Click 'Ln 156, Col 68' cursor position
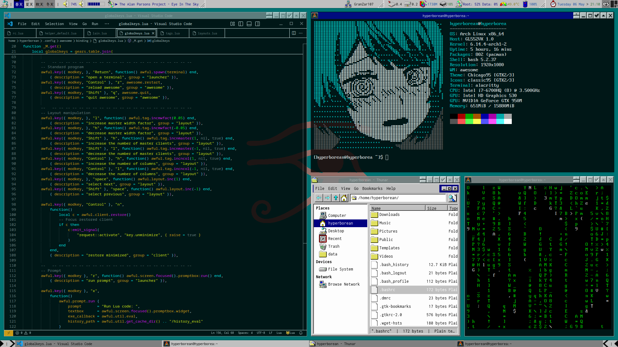Viewport: 618px width, 347px height. 222,333
